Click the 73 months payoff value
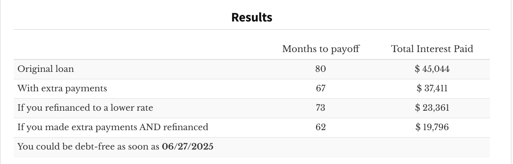The width and height of the screenshot is (513, 164). (x=321, y=108)
